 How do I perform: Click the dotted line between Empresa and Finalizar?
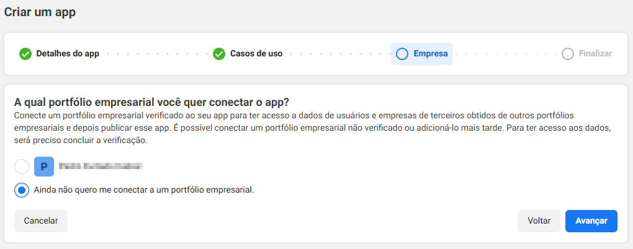(507, 54)
